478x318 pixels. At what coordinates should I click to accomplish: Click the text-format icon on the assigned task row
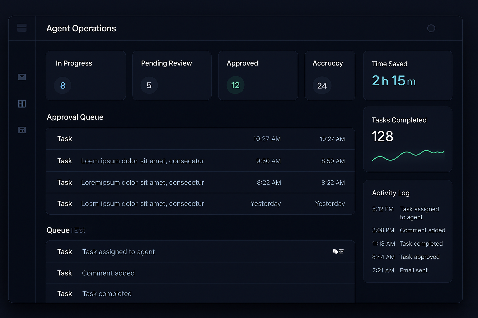coord(342,252)
